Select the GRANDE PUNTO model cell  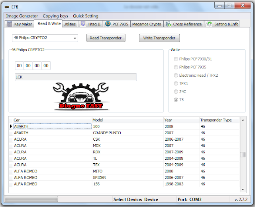[127, 133]
